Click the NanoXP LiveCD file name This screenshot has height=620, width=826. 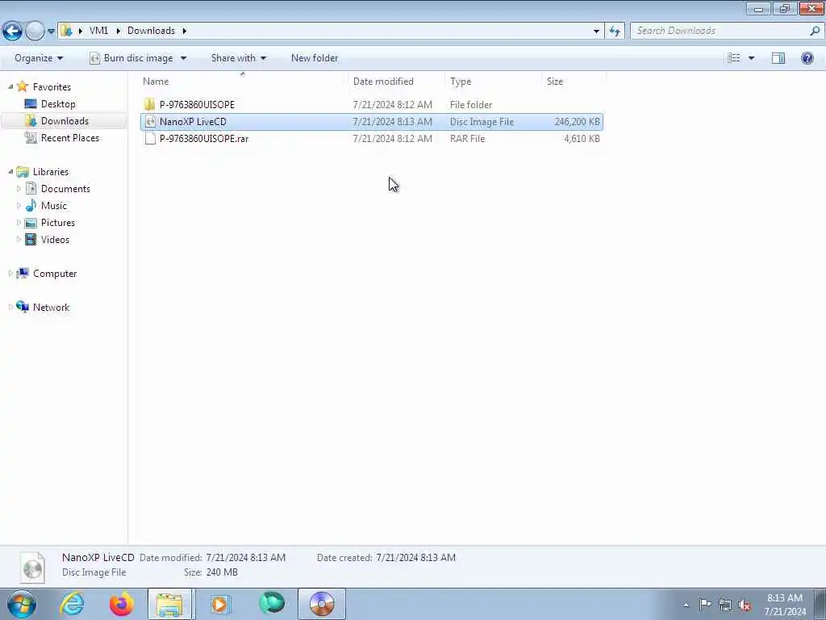[193, 122]
